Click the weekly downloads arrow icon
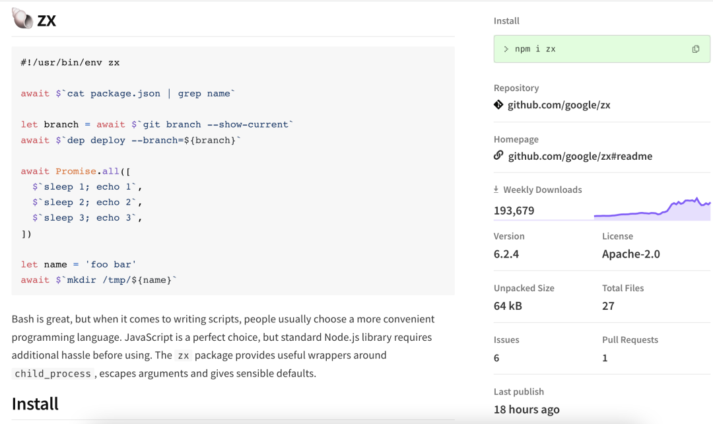The image size is (713, 424). pyautogui.click(x=496, y=190)
